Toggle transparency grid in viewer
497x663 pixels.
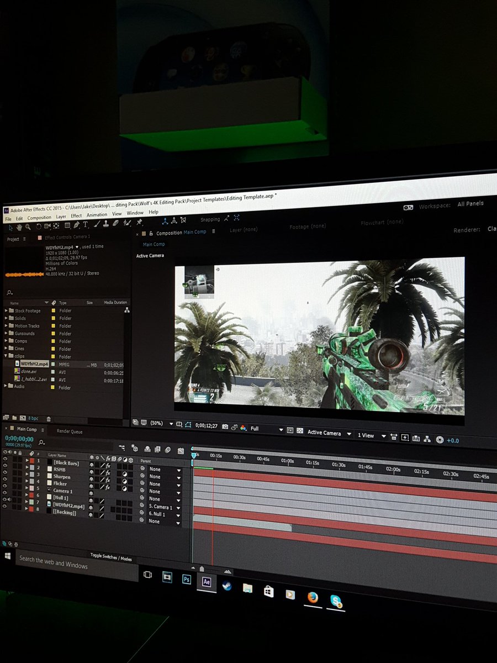(x=300, y=430)
